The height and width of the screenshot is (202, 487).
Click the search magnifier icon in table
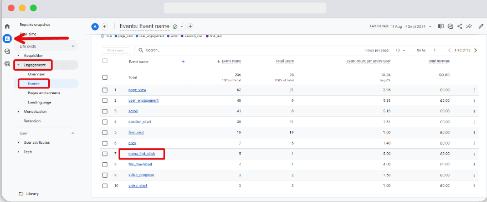pyautogui.click(x=141, y=50)
